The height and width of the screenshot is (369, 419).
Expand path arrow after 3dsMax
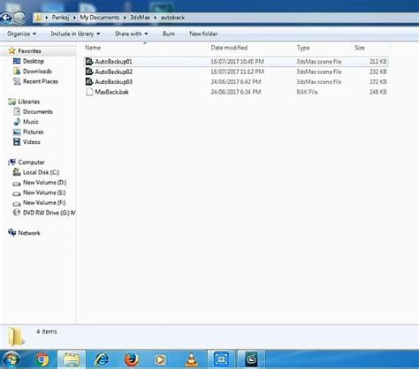pyautogui.click(x=156, y=18)
